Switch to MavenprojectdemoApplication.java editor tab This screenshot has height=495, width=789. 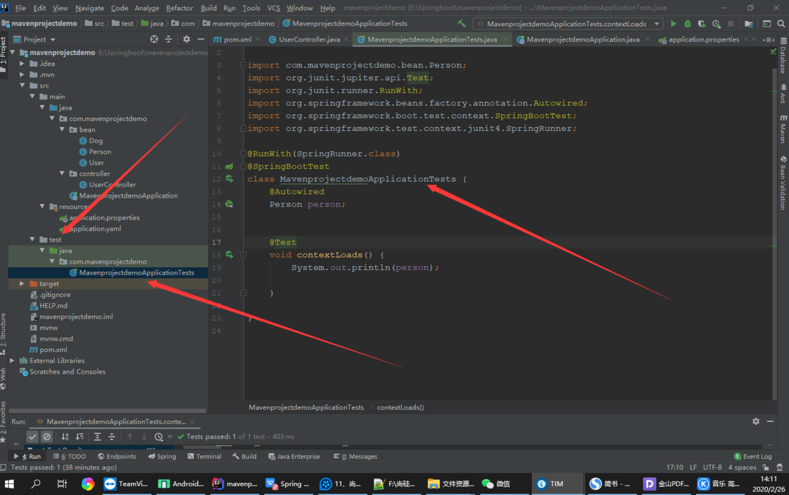pos(583,39)
